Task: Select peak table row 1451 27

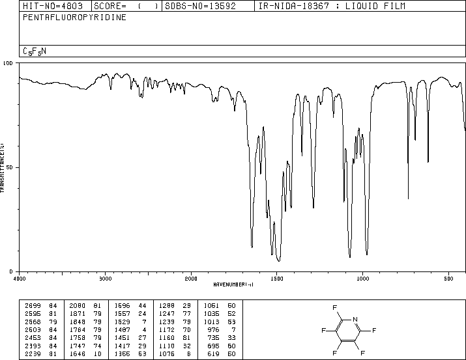Action: click(x=130, y=338)
